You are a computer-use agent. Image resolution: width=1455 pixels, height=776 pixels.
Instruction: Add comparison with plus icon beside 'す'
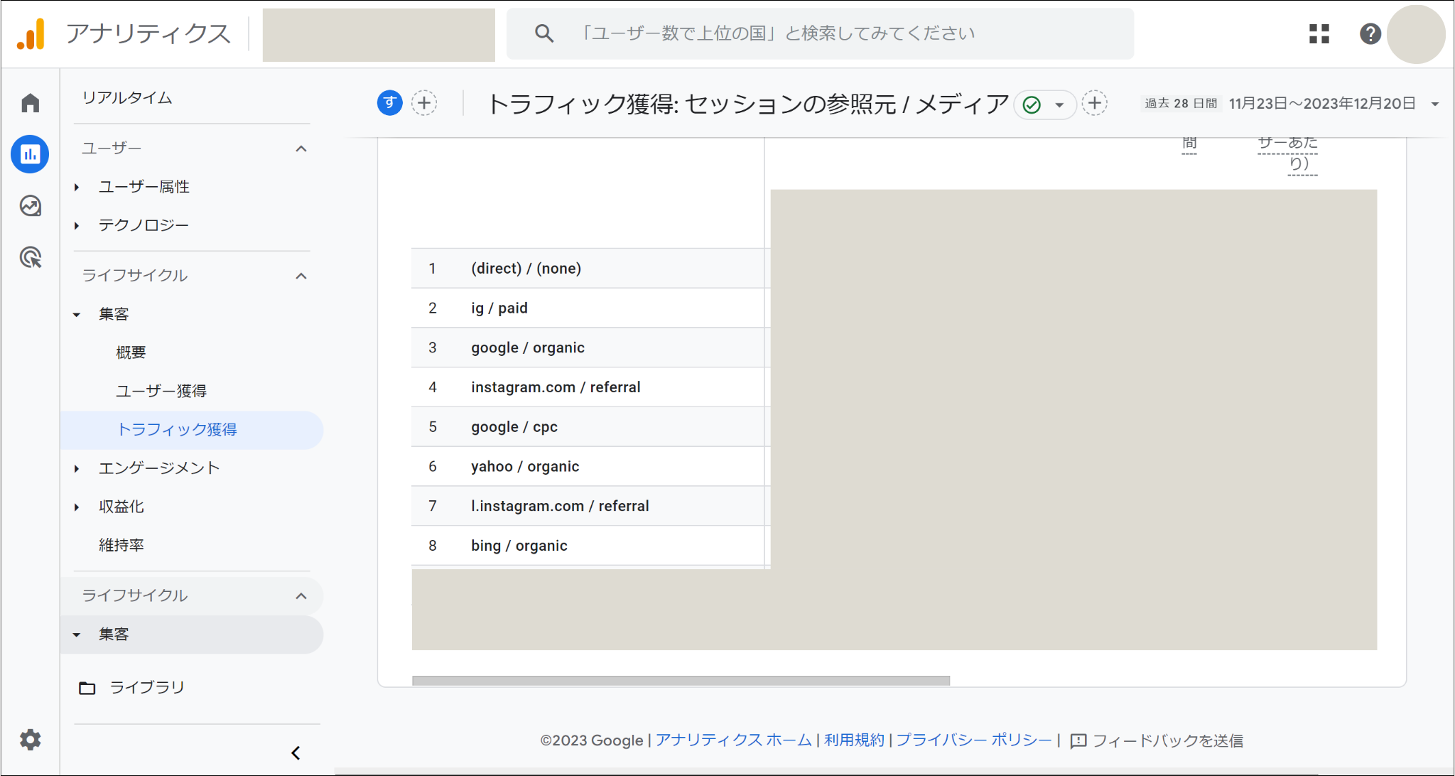424,104
